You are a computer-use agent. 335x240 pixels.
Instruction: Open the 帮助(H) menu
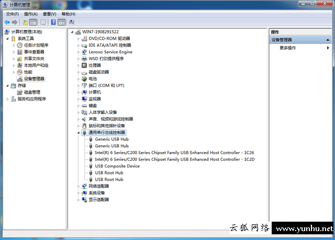(69, 14)
